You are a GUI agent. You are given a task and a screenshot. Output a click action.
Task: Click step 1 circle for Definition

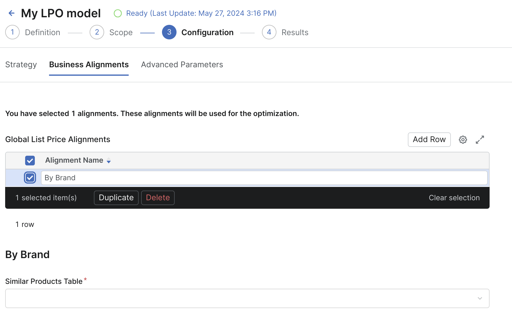(x=12, y=32)
